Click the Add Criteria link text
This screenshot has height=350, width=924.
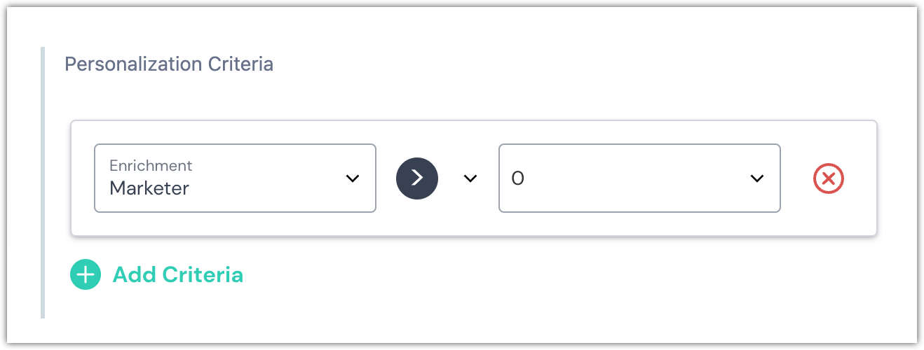[177, 275]
